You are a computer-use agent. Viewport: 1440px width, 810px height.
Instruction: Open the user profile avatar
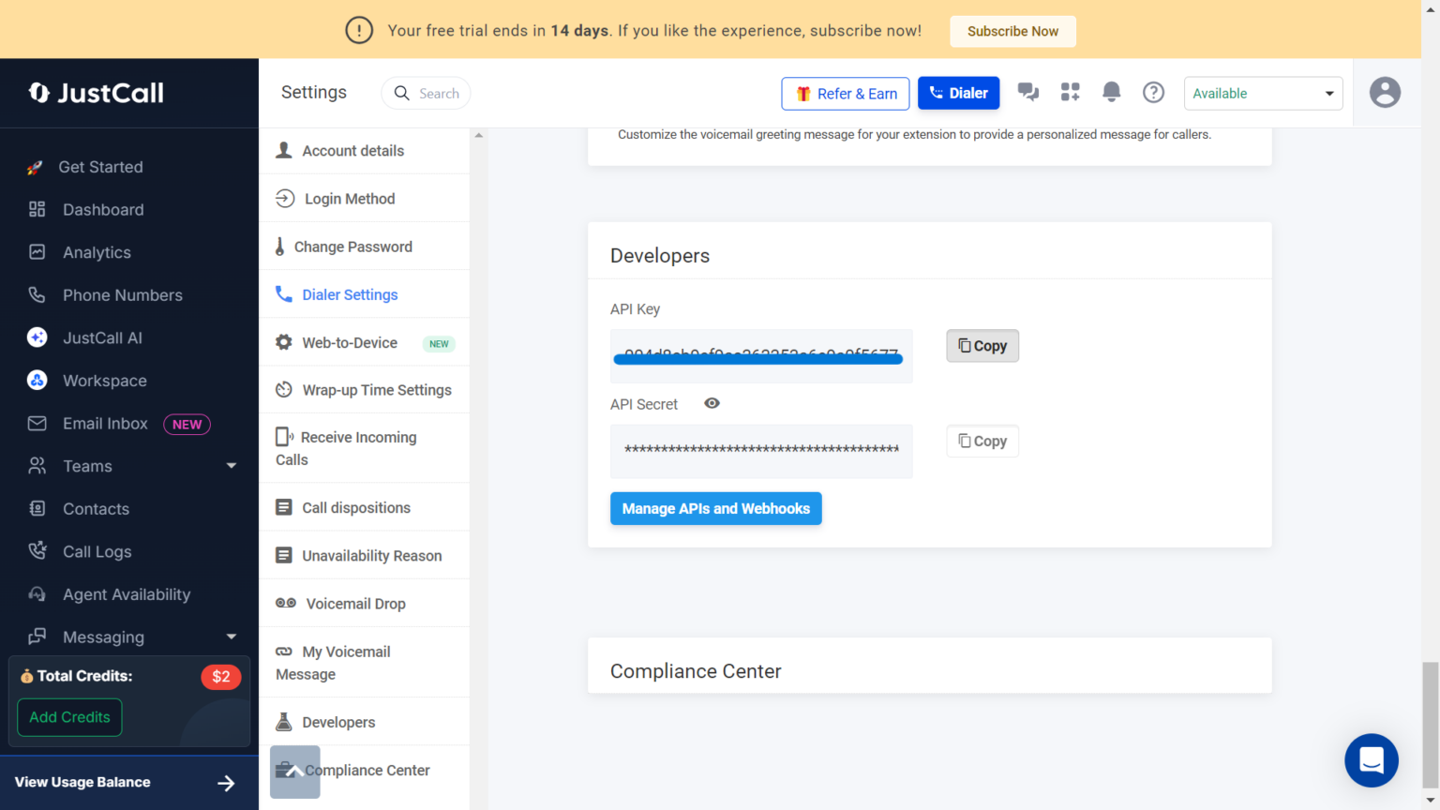[x=1385, y=92]
